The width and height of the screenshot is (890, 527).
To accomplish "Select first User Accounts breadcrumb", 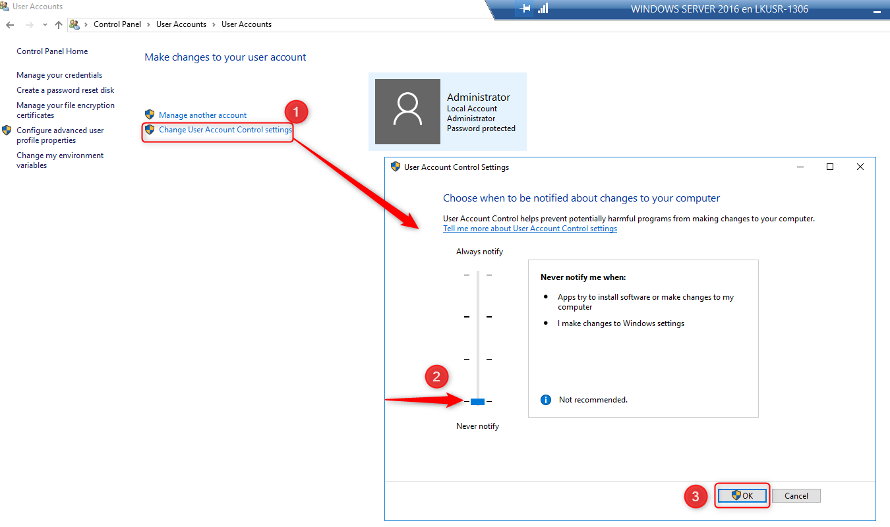I will 181,24.
